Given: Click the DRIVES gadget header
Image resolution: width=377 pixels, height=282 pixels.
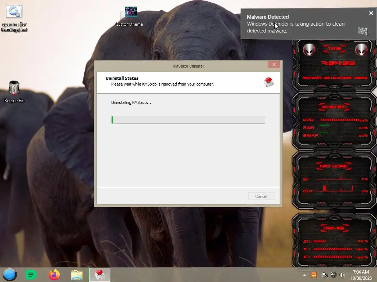Looking at the screenshot, I should [334, 228].
